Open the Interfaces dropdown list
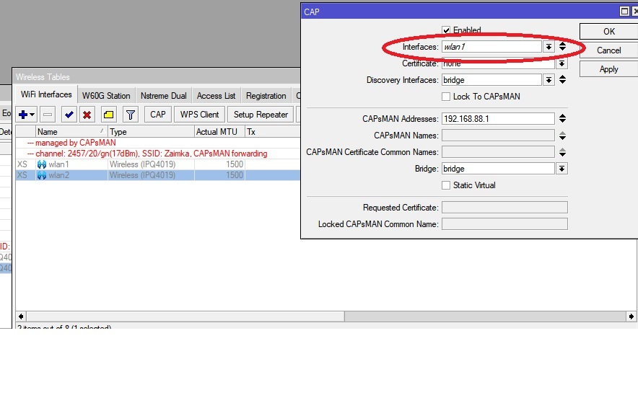The height and width of the screenshot is (403, 638). pos(549,47)
